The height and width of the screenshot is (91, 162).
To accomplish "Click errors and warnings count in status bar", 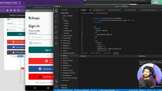I will pyautogui.click(x=94, y=90).
